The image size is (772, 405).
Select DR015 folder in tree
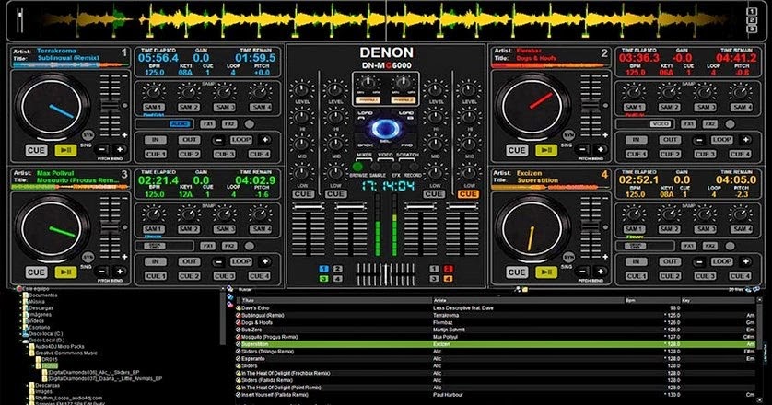[x=47, y=359]
